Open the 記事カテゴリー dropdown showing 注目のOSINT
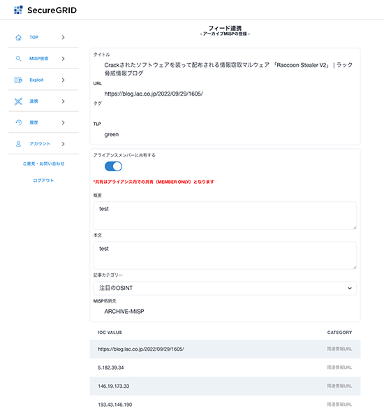 pos(225,288)
